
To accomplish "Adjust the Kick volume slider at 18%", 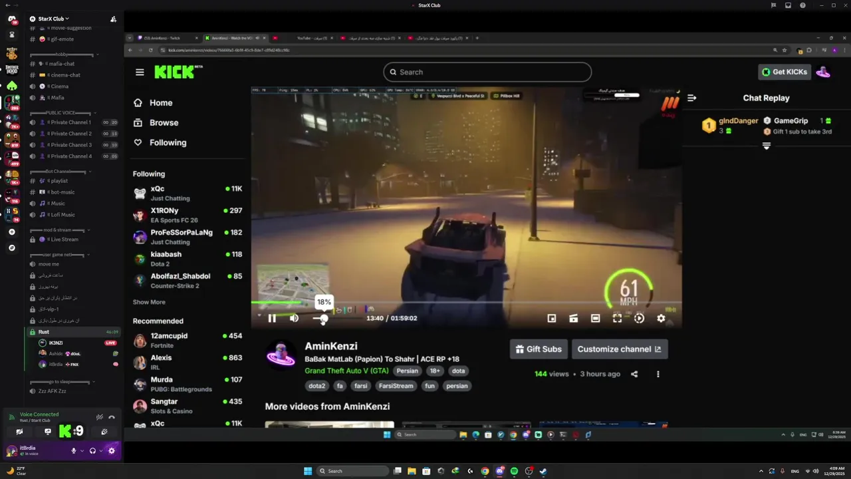I will pos(324,318).
